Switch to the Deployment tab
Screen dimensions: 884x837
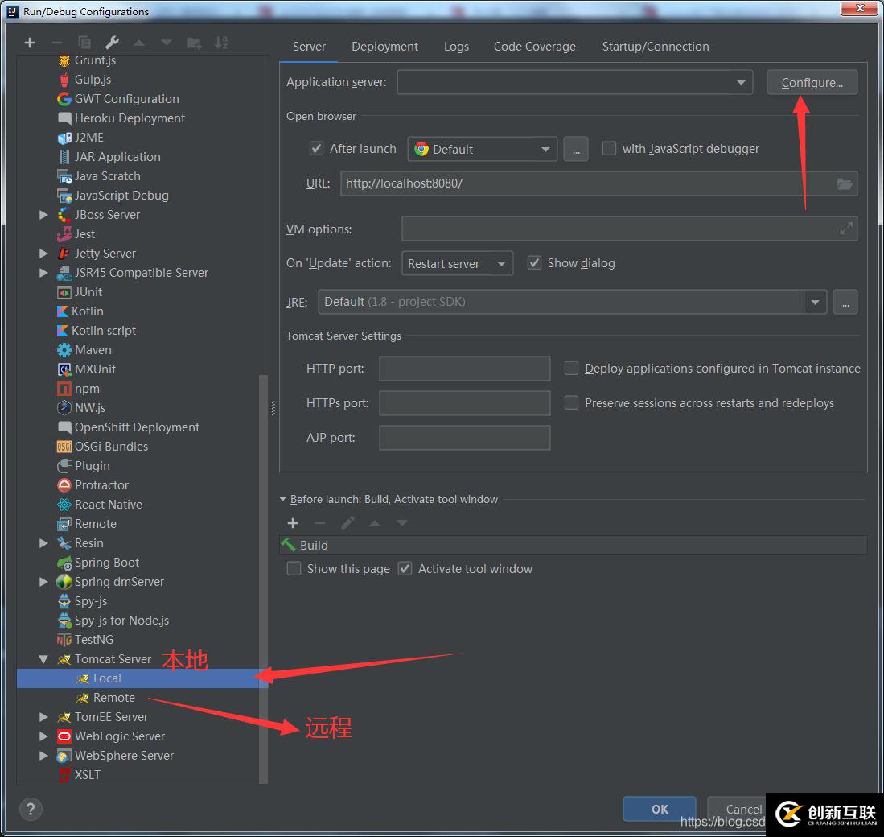coord(384,46)
